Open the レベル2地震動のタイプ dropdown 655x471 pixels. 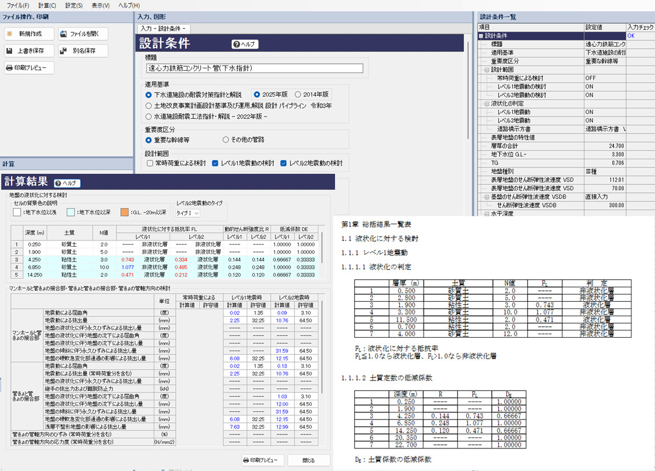(x=188, y=214)
